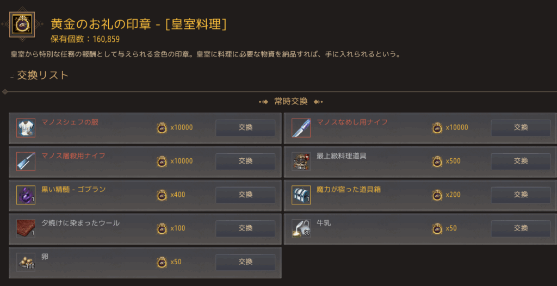Exchange 200 seals for 魔力が宿った道具箱
557x286 pixels.
[521, 195]
